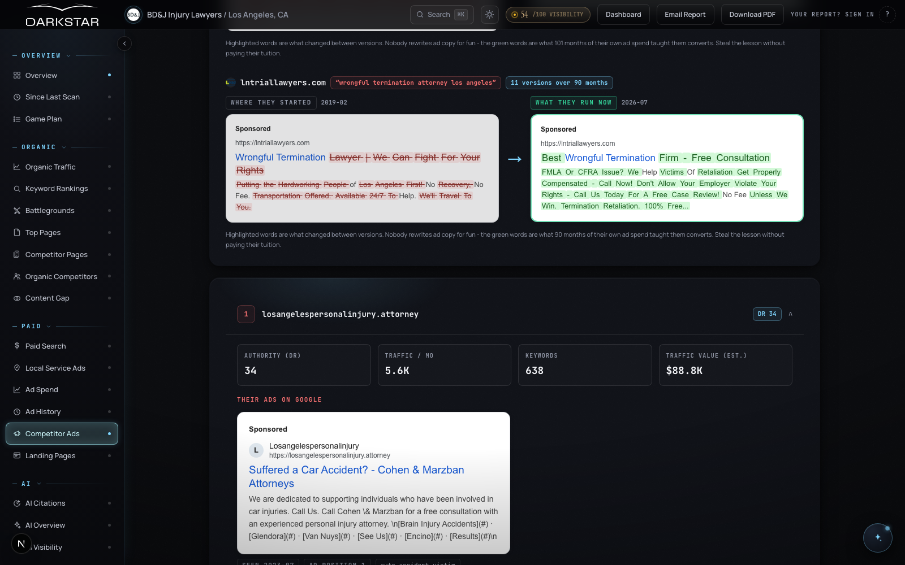Viewport: 905px width, 565px height.
Task: Open the Dashboard button
Action: [x=623, y=15]
